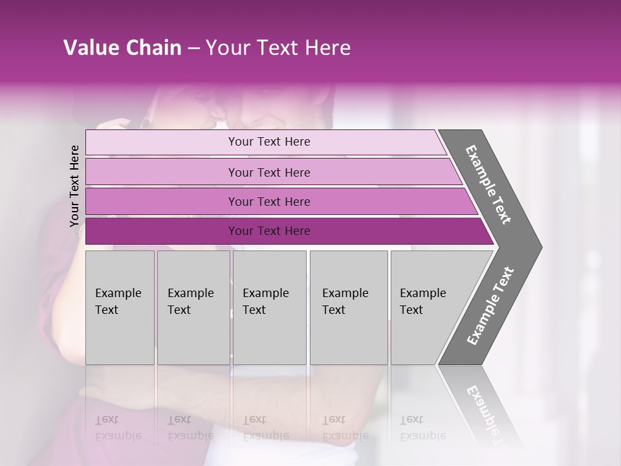Select the third pink 'Your Text Here' bar
This screenshot has width=621, height=466.
pyautogui.click(x=281, y=201)
